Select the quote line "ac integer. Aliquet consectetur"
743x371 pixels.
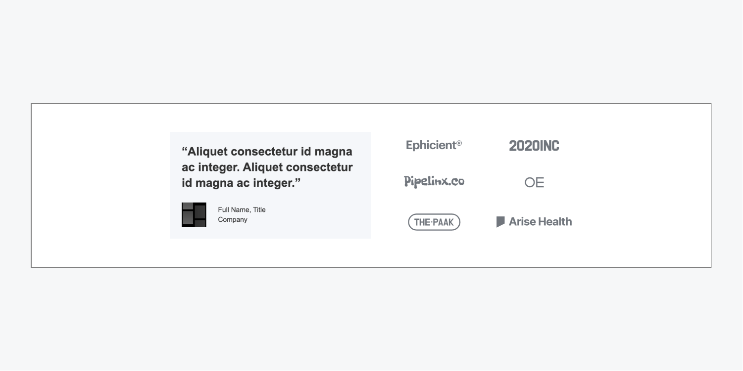267,167
